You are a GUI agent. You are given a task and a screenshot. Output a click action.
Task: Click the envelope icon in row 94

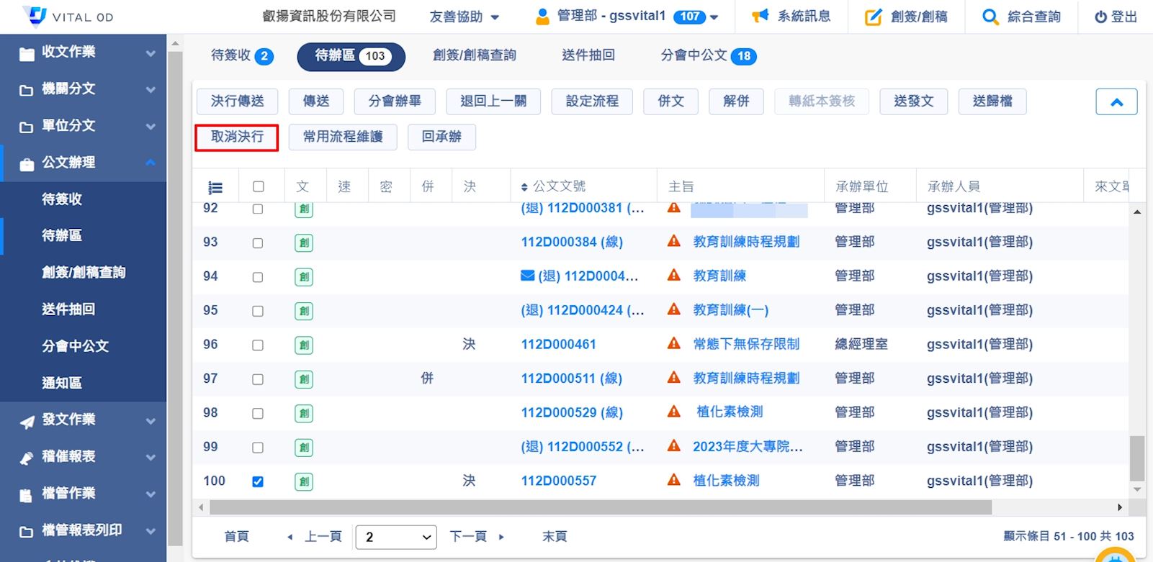click(527, 276)
